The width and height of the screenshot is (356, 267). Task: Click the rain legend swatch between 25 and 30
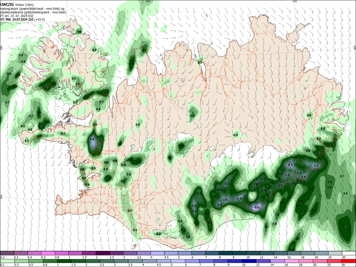(x=335, y=261)
